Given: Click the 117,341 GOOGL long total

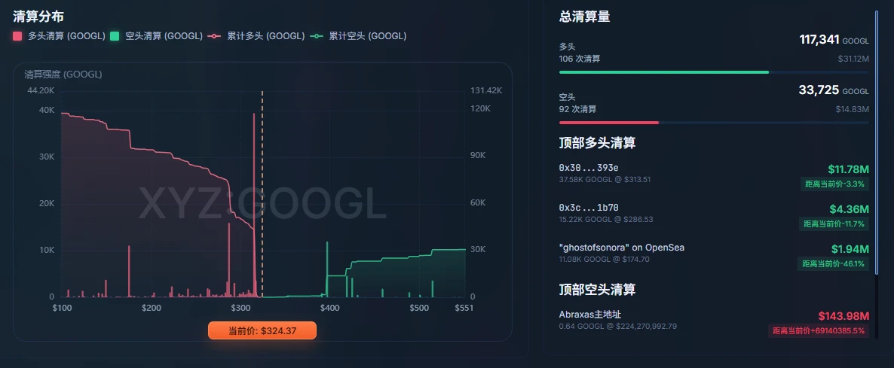Looking at the screenshot, I should click(x=834, y=40).
